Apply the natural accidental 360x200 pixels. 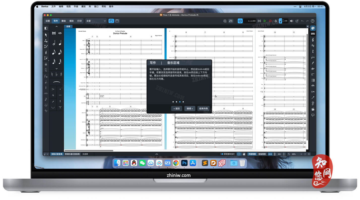click(x=52, y=74)
